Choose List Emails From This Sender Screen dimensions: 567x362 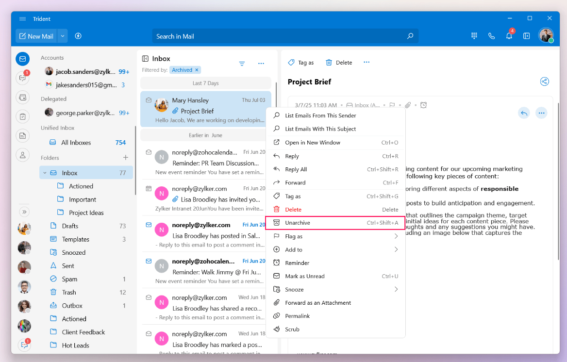pyautogui.click(x=335, y=115)
